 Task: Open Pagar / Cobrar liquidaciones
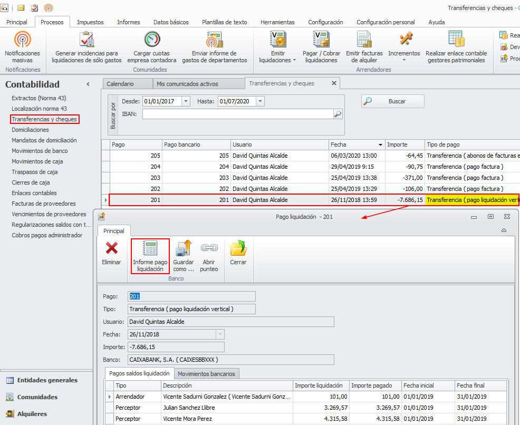click(x=321, y=40)
